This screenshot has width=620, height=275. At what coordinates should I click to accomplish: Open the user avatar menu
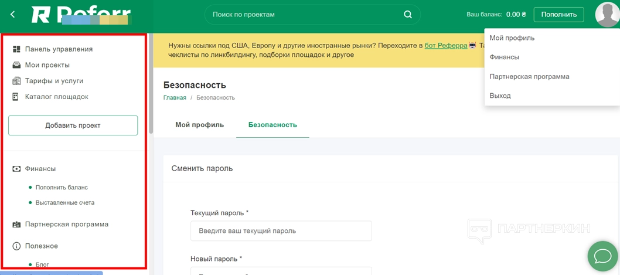(x=607, y=15)
